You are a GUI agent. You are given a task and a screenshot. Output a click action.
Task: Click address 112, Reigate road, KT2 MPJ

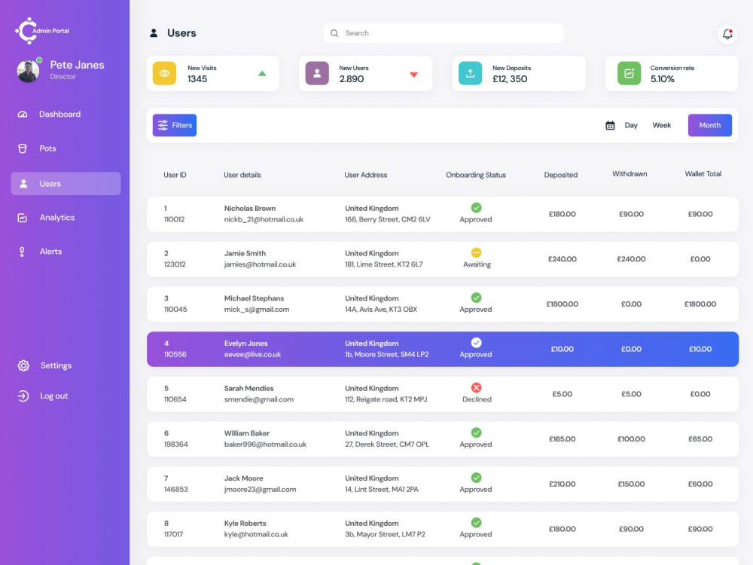pos(386,399)
